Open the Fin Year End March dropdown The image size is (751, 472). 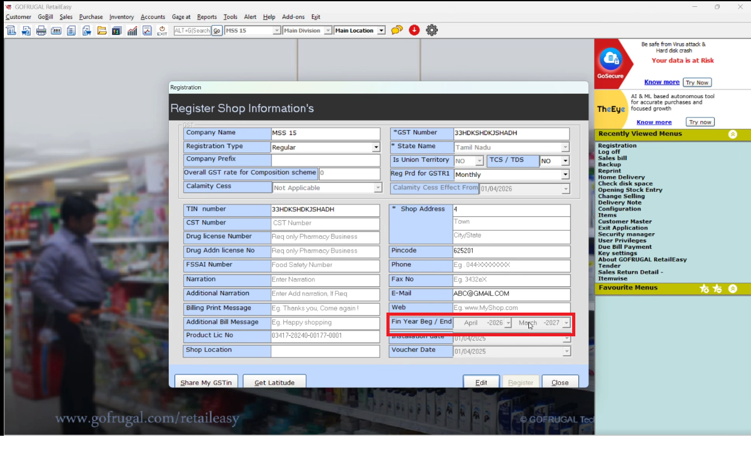point(566,323)
